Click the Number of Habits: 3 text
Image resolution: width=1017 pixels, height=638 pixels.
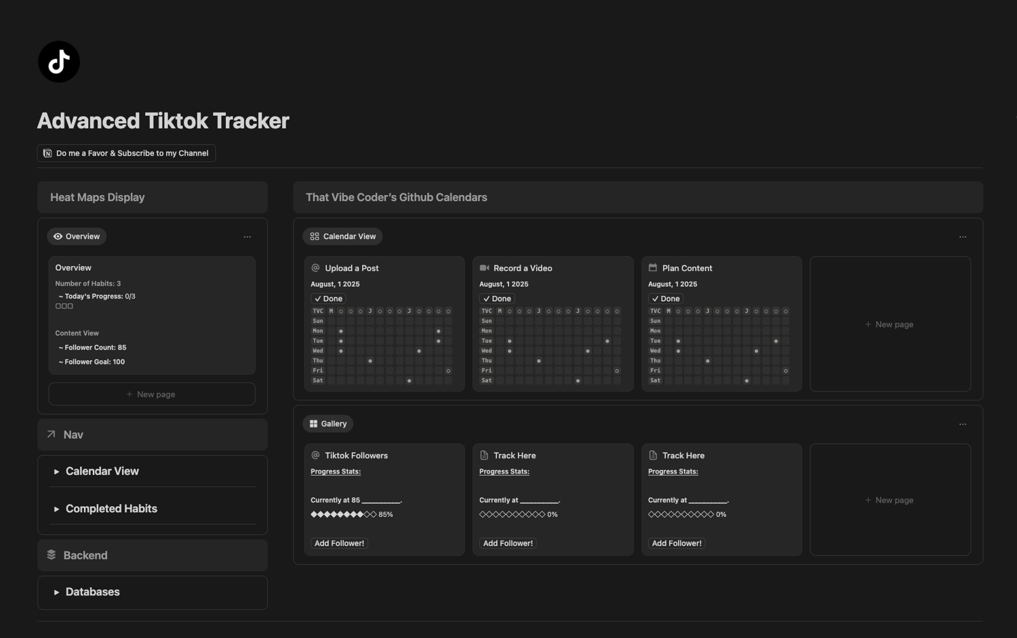click(x=88, y=284)
